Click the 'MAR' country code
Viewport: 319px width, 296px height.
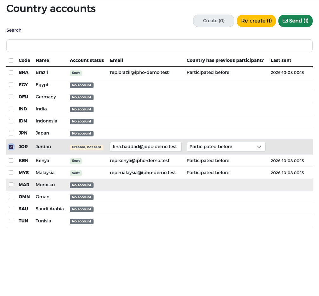(24, 185)
